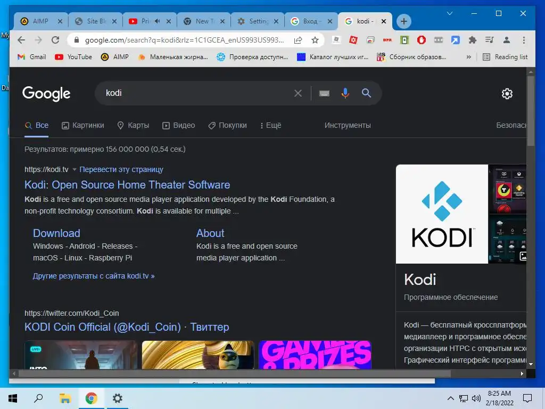The height and width of the screenshot is (409, 545).
Task: Open Google quick settings gear
Action: pyautogui.click(x=507, y=94)
